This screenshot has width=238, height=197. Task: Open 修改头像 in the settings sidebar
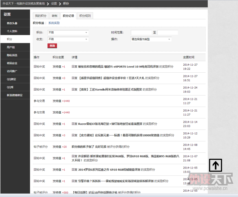(12, 23)
